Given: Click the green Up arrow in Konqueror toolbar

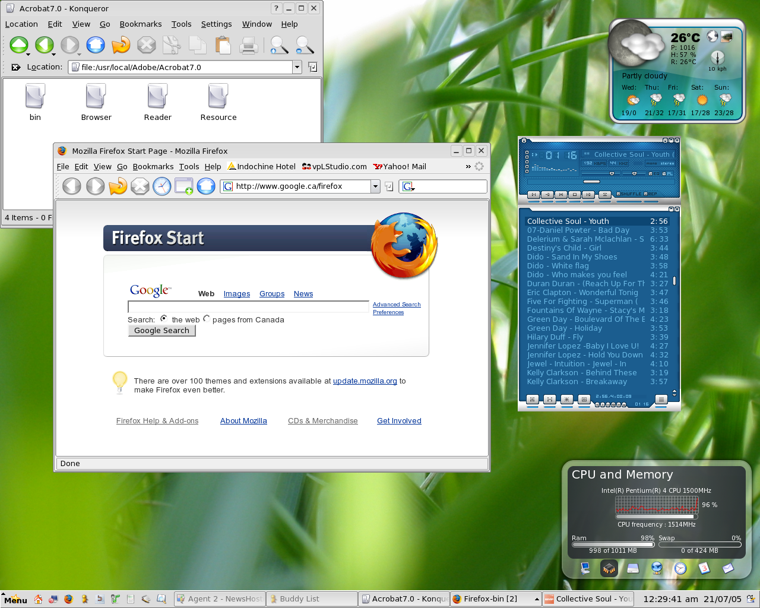Looking at the screenshot, I should 19,45.
